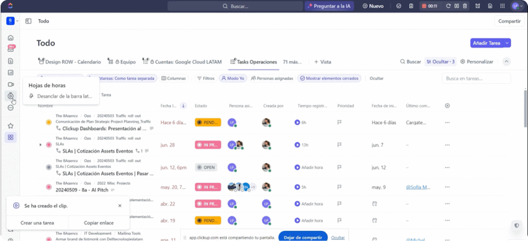The width and height of the screenshot is (528, 241).
Task: Open the Home icon in the sidebar
Action: point(11,38)
